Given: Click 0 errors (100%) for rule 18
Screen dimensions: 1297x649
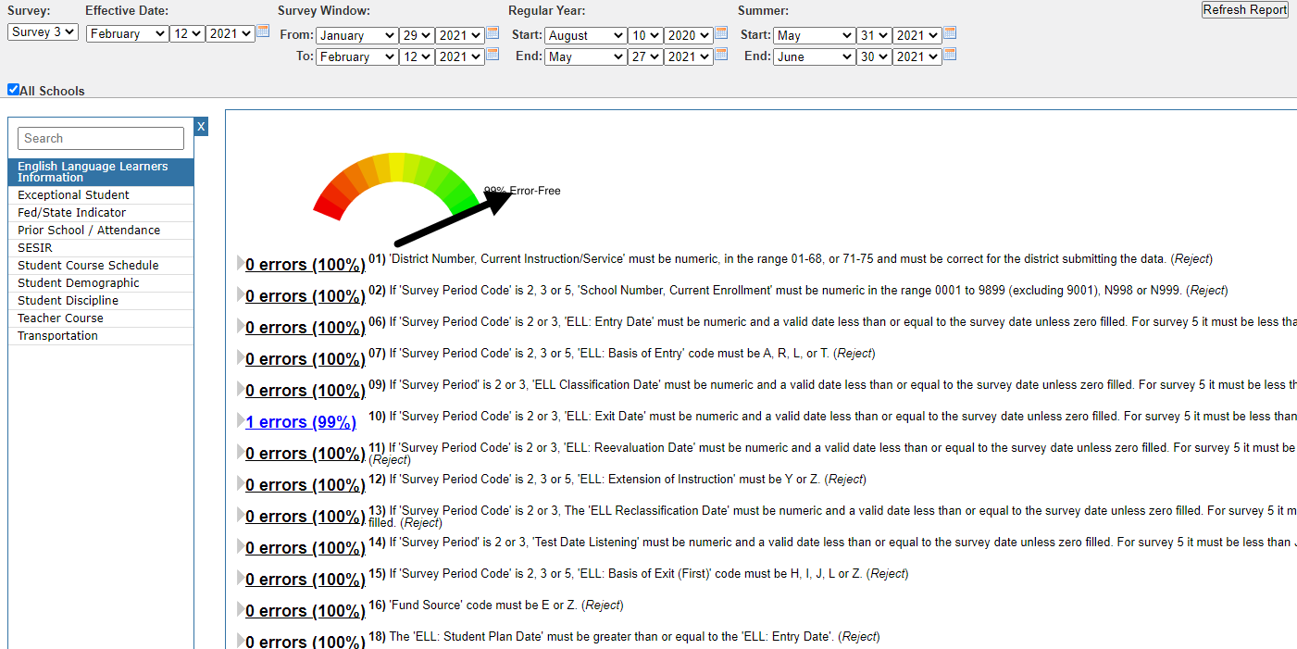Looking at the screenshot, I should (305, 642).
